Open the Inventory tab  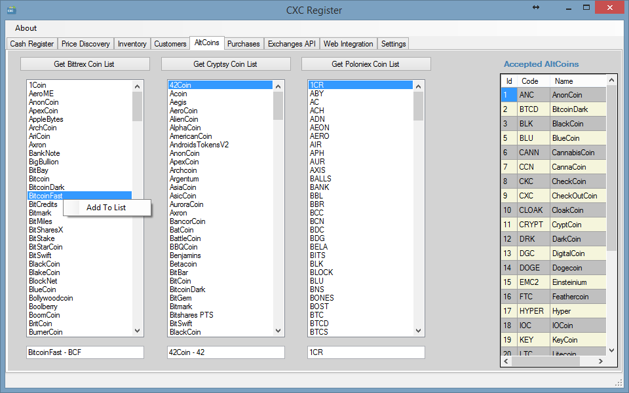(132, 44)
